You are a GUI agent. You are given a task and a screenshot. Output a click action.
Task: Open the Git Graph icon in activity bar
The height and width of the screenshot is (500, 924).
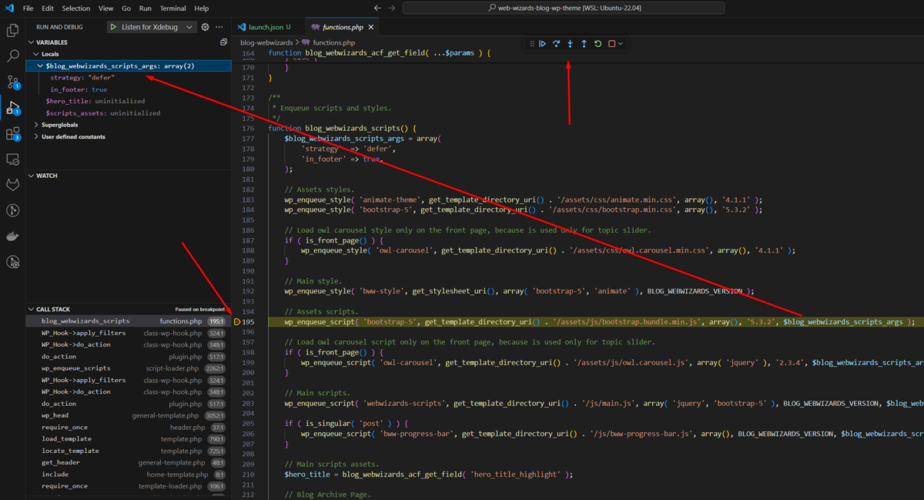12,210
